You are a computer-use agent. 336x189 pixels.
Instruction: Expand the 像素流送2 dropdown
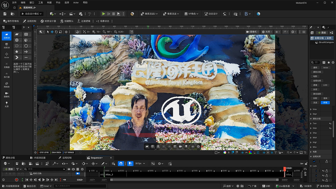pyautogui.click(x=149, y=14)
